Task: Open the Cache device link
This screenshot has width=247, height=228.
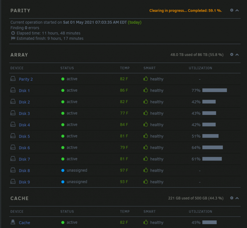Action: click(24, 223)
